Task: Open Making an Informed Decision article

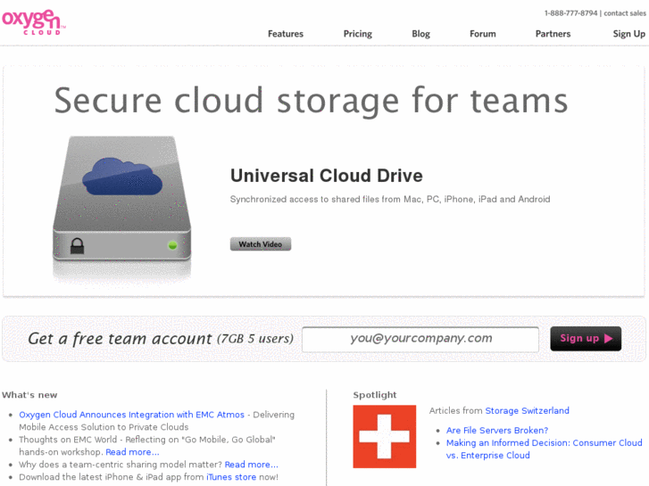Action: 544,449
